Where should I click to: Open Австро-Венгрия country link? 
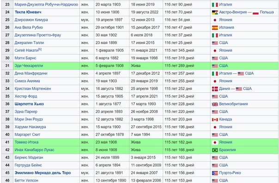[x=233, y=12]
